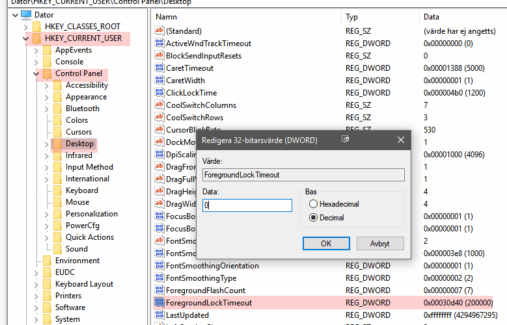Expand the HKEY_CLASSES_ROOT tree node

click(26, 27)
